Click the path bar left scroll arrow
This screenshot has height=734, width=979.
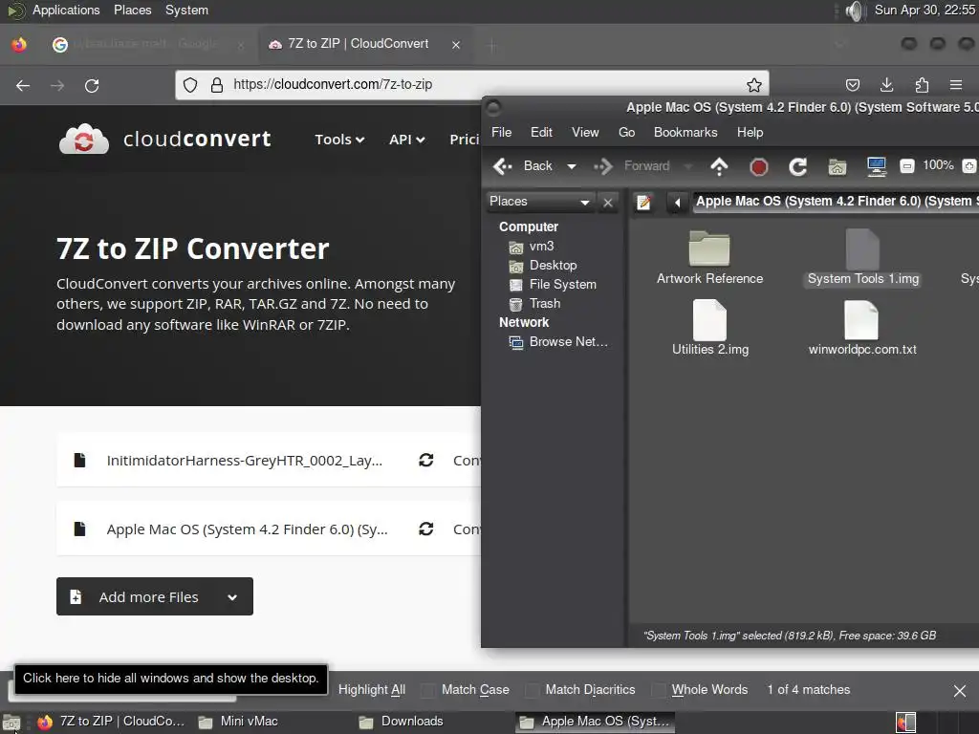click(677, 203)
